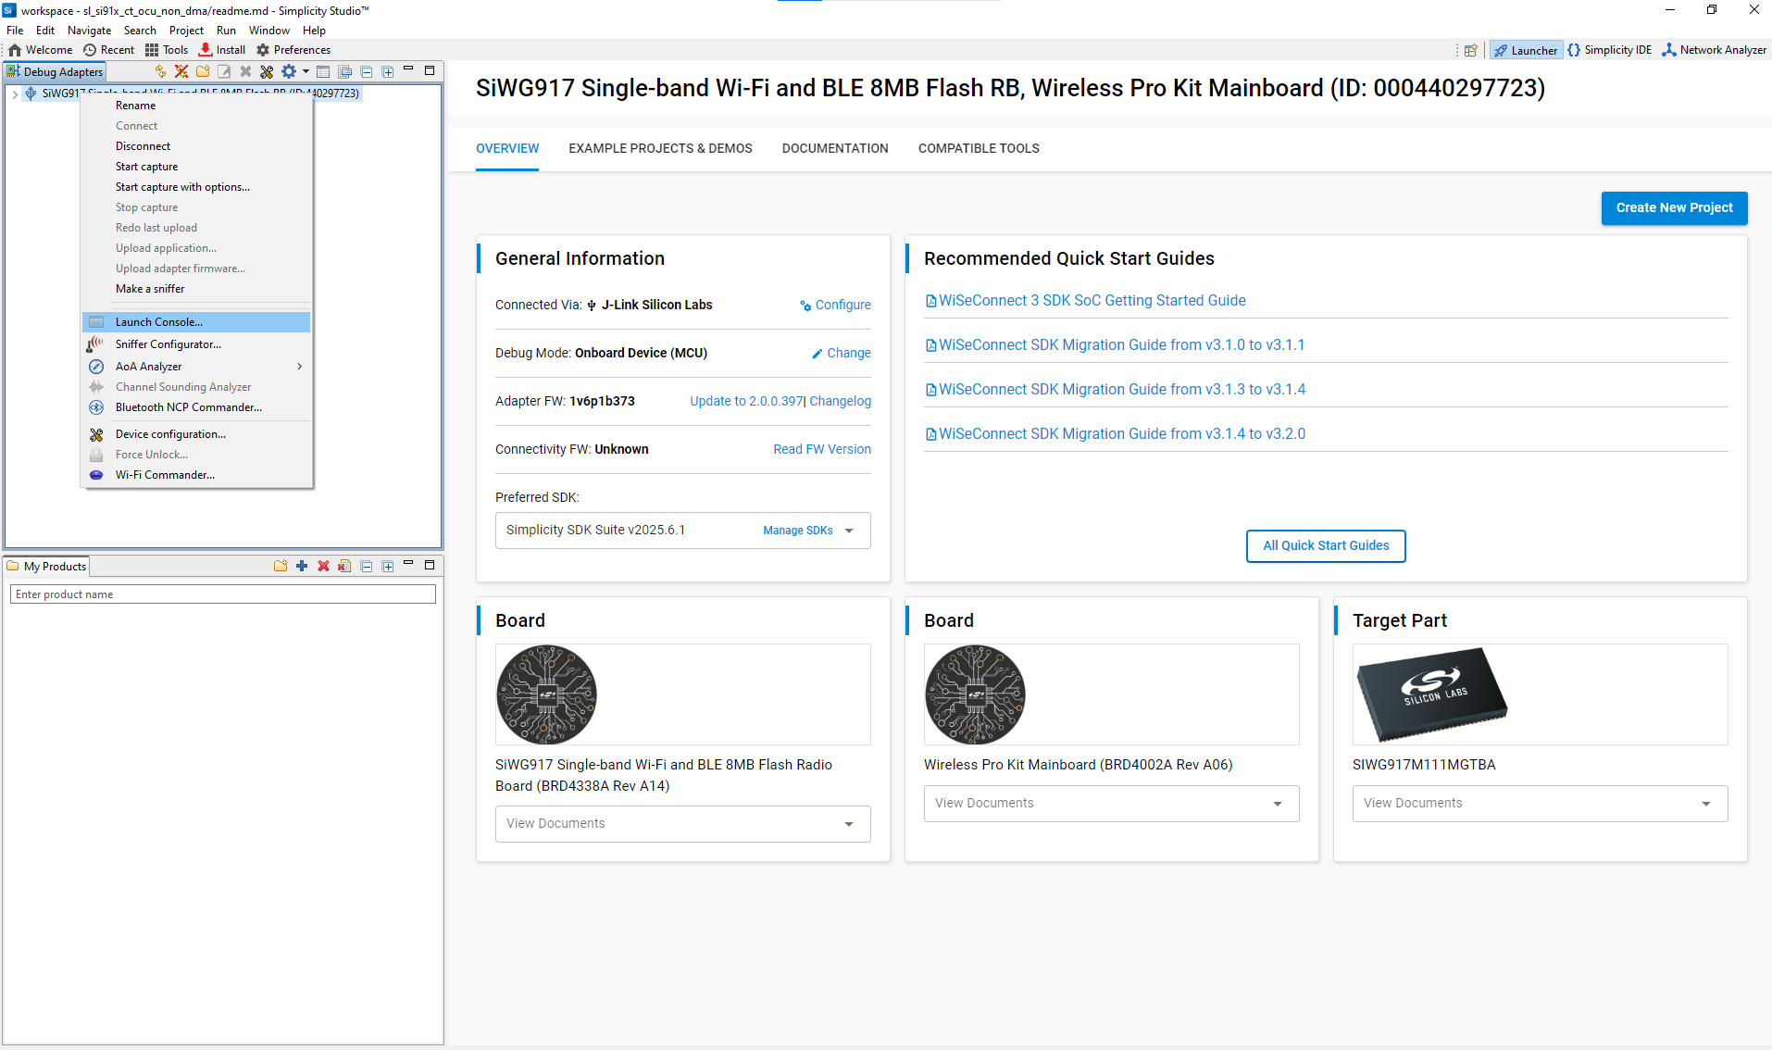Expand the AoA Analyzer submenu
1772x1050 pixels.
point(299,367)
